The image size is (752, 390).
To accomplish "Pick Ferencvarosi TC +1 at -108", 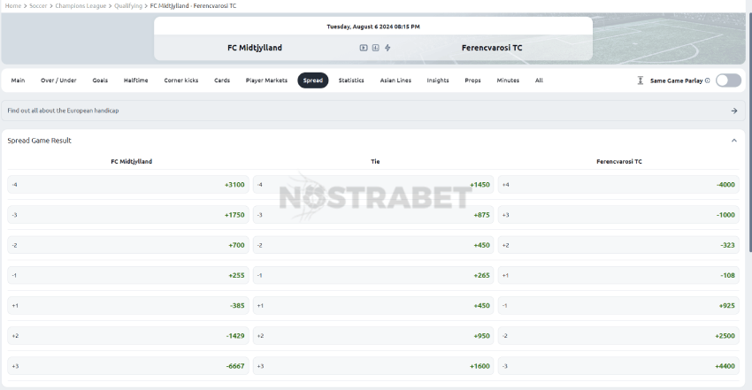I will [618, 275].
